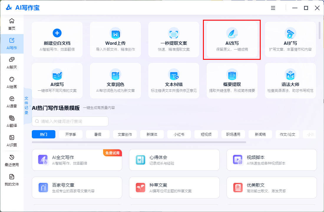Viewport: 324px width, 212px height.
Task: Click the template keyword search field
Action: [70, 121]
